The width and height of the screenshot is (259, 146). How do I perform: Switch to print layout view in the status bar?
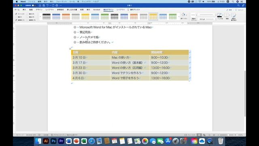pyautogui.click(x=199, y=135)
